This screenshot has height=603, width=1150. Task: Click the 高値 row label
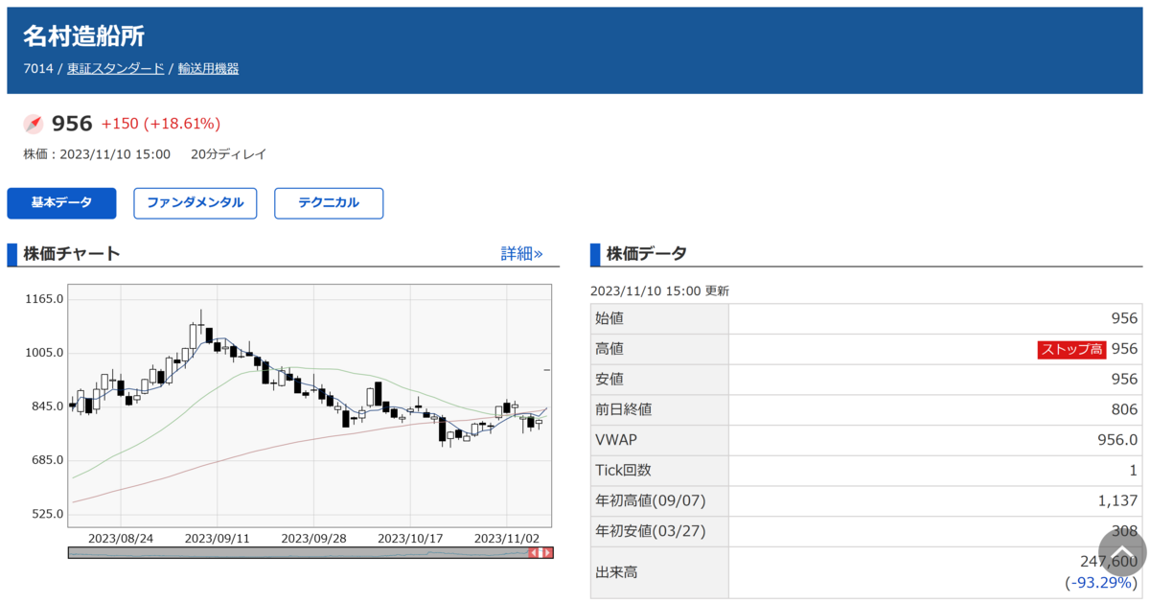(609, 349)
